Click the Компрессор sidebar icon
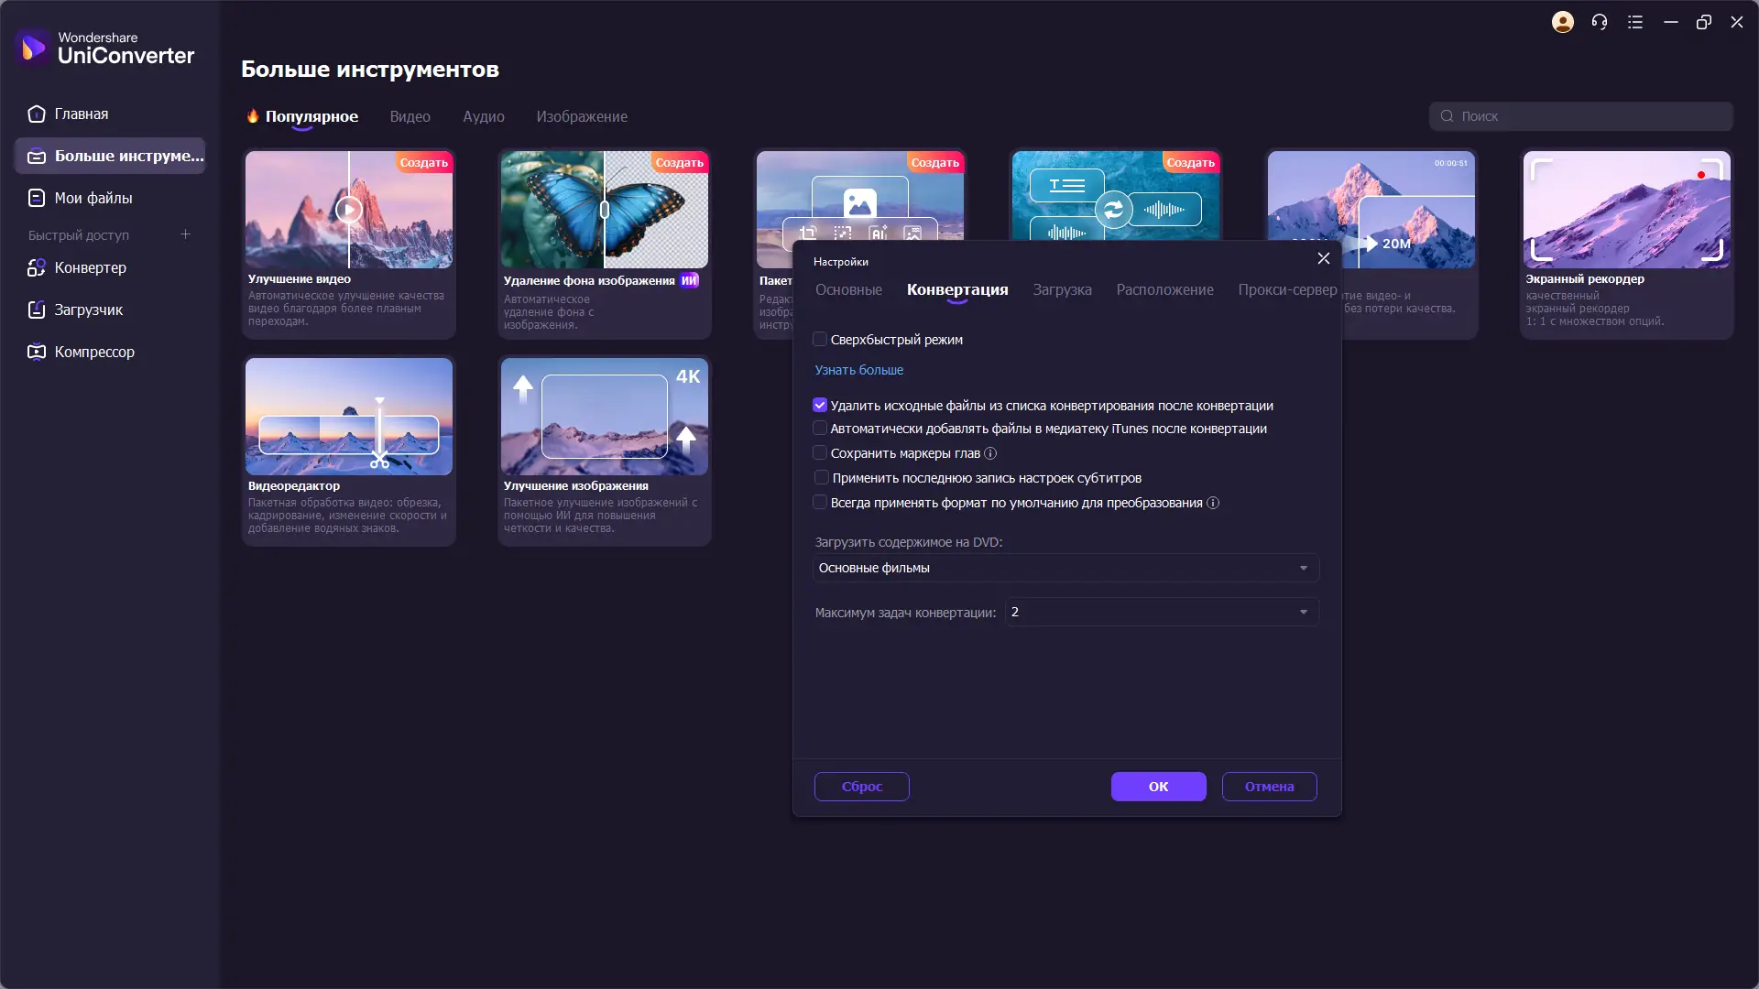 pos(37,352)
